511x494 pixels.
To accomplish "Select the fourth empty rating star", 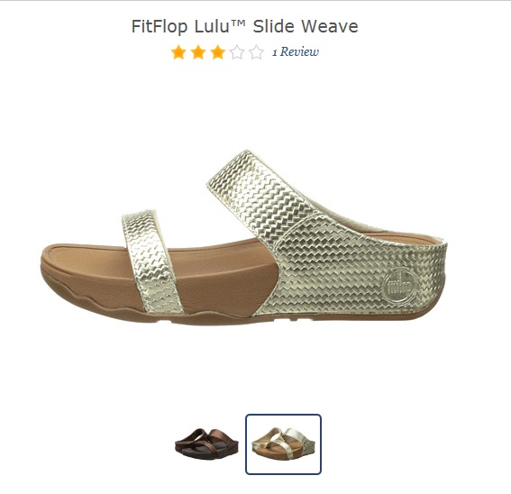I will (237, 52).
